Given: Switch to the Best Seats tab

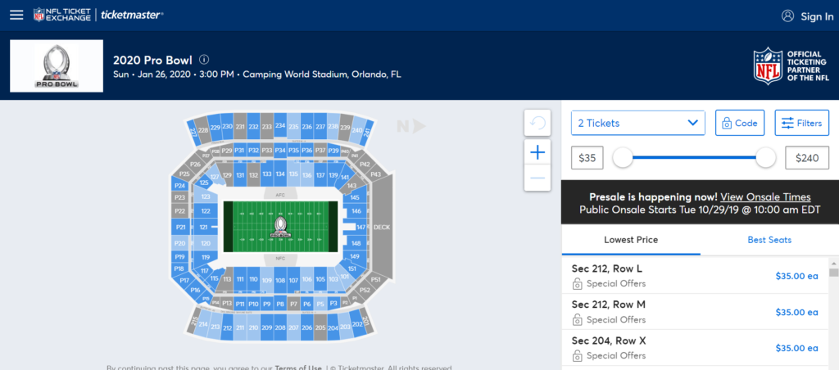Looking at the screenshot, I should pos(769,240).
